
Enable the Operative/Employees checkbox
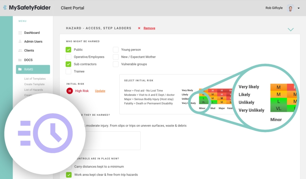tap(68, 57)
